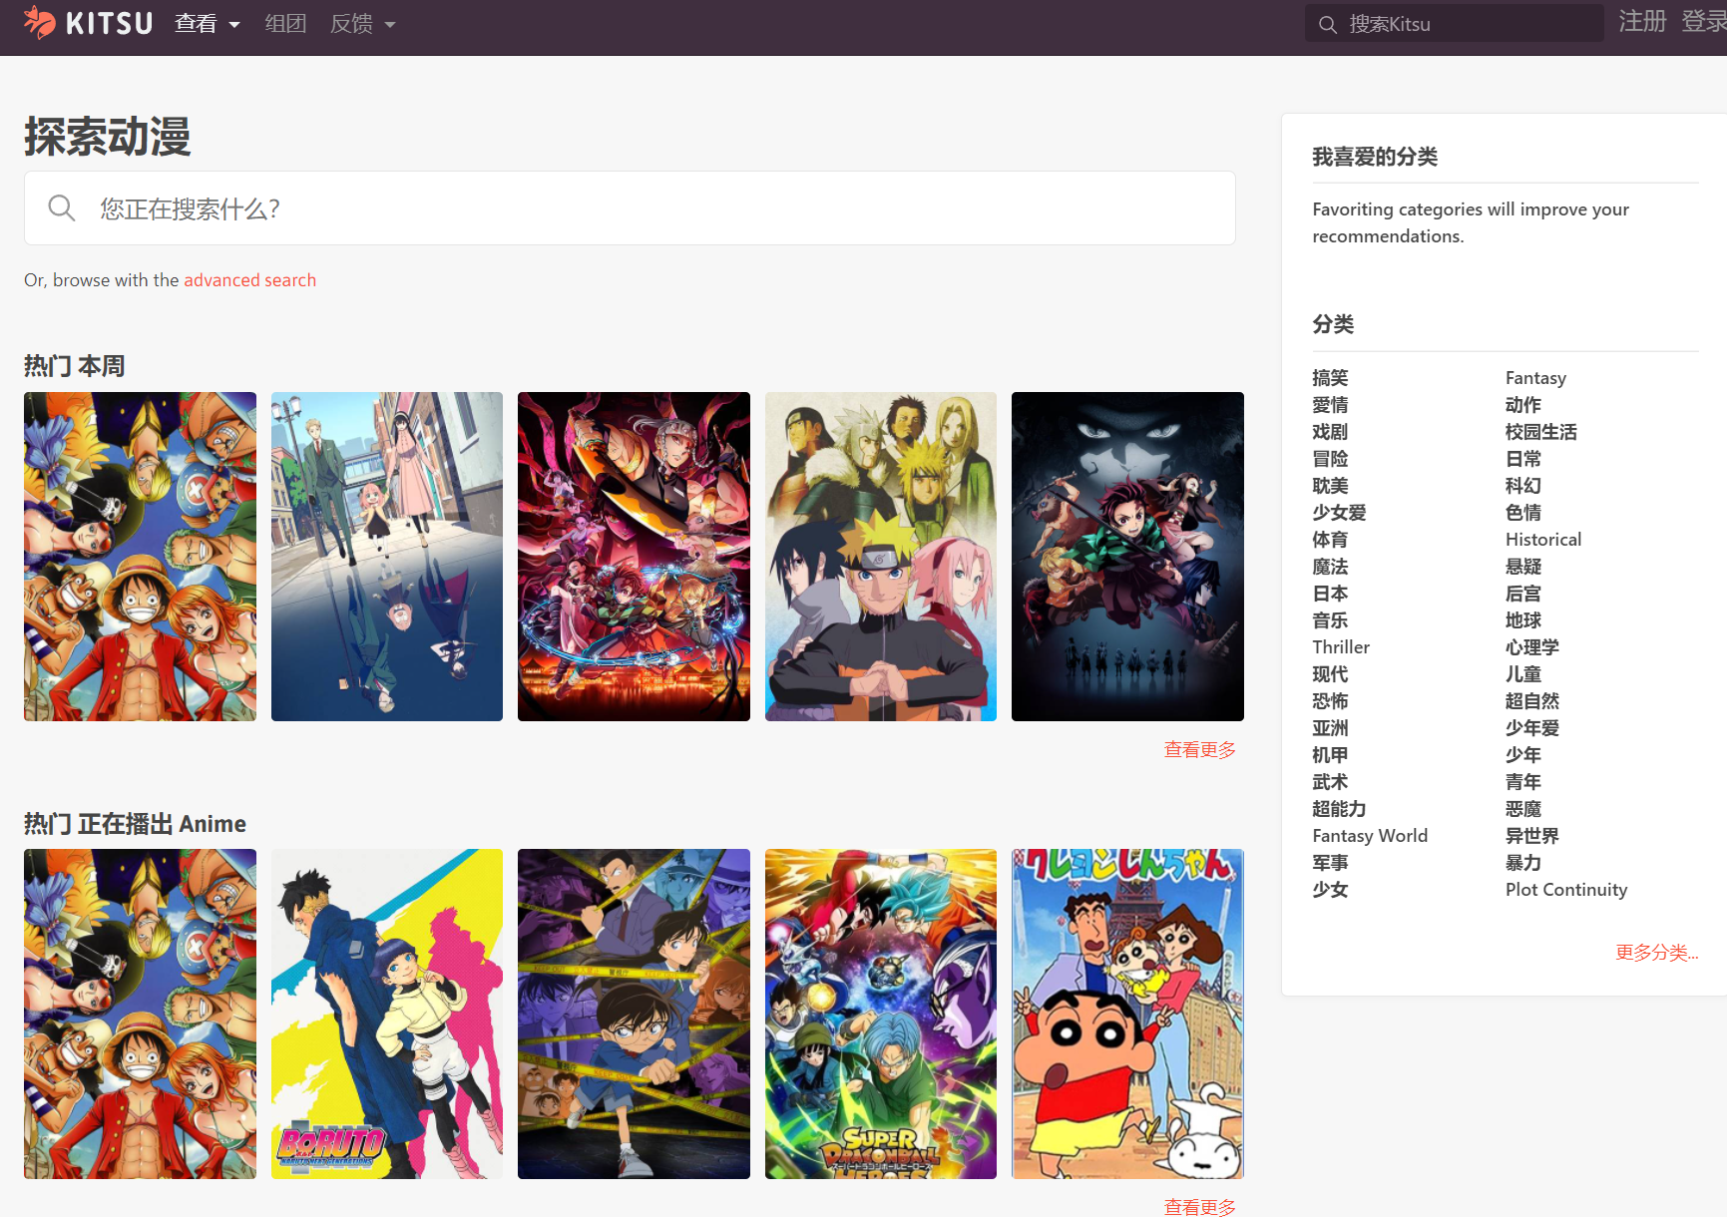Click 查看更多 under 热门 本周
Viewport: 1727px width, 1217px height.
(x=1199, y=749)
